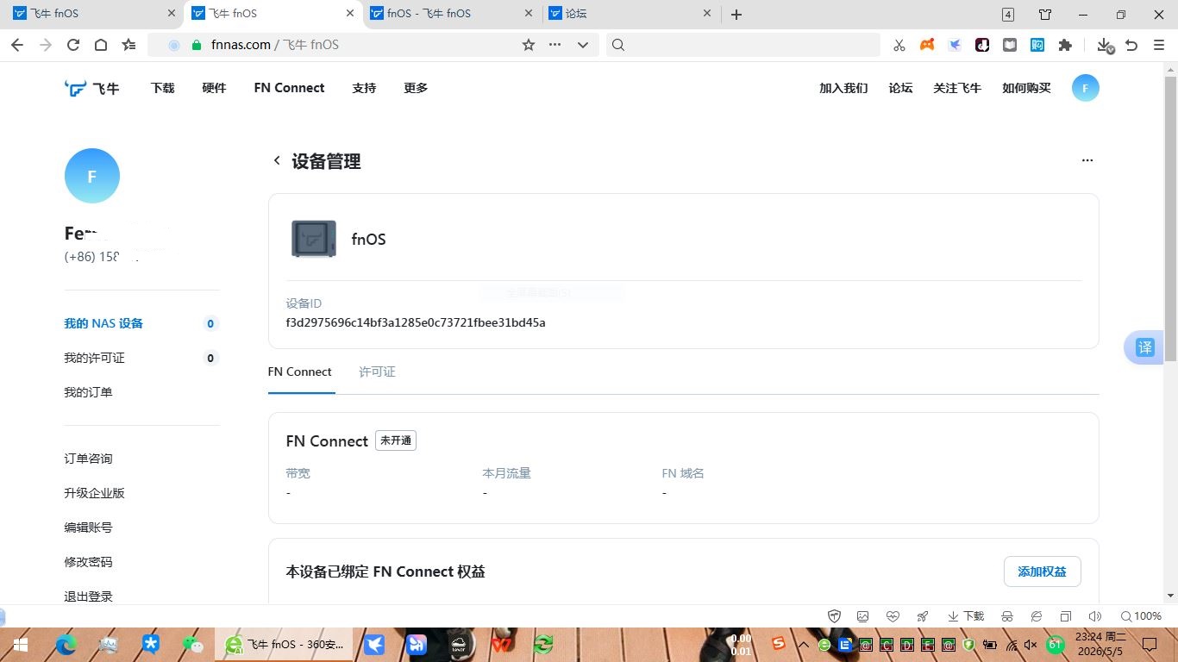Click the status bar incognito glasses icon
1178x662 pixels.
coord(1006,616)
